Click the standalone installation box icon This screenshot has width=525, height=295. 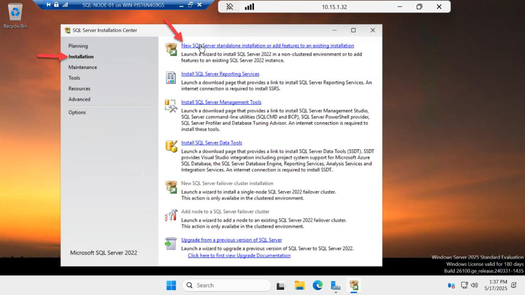(x=171, y=49)
